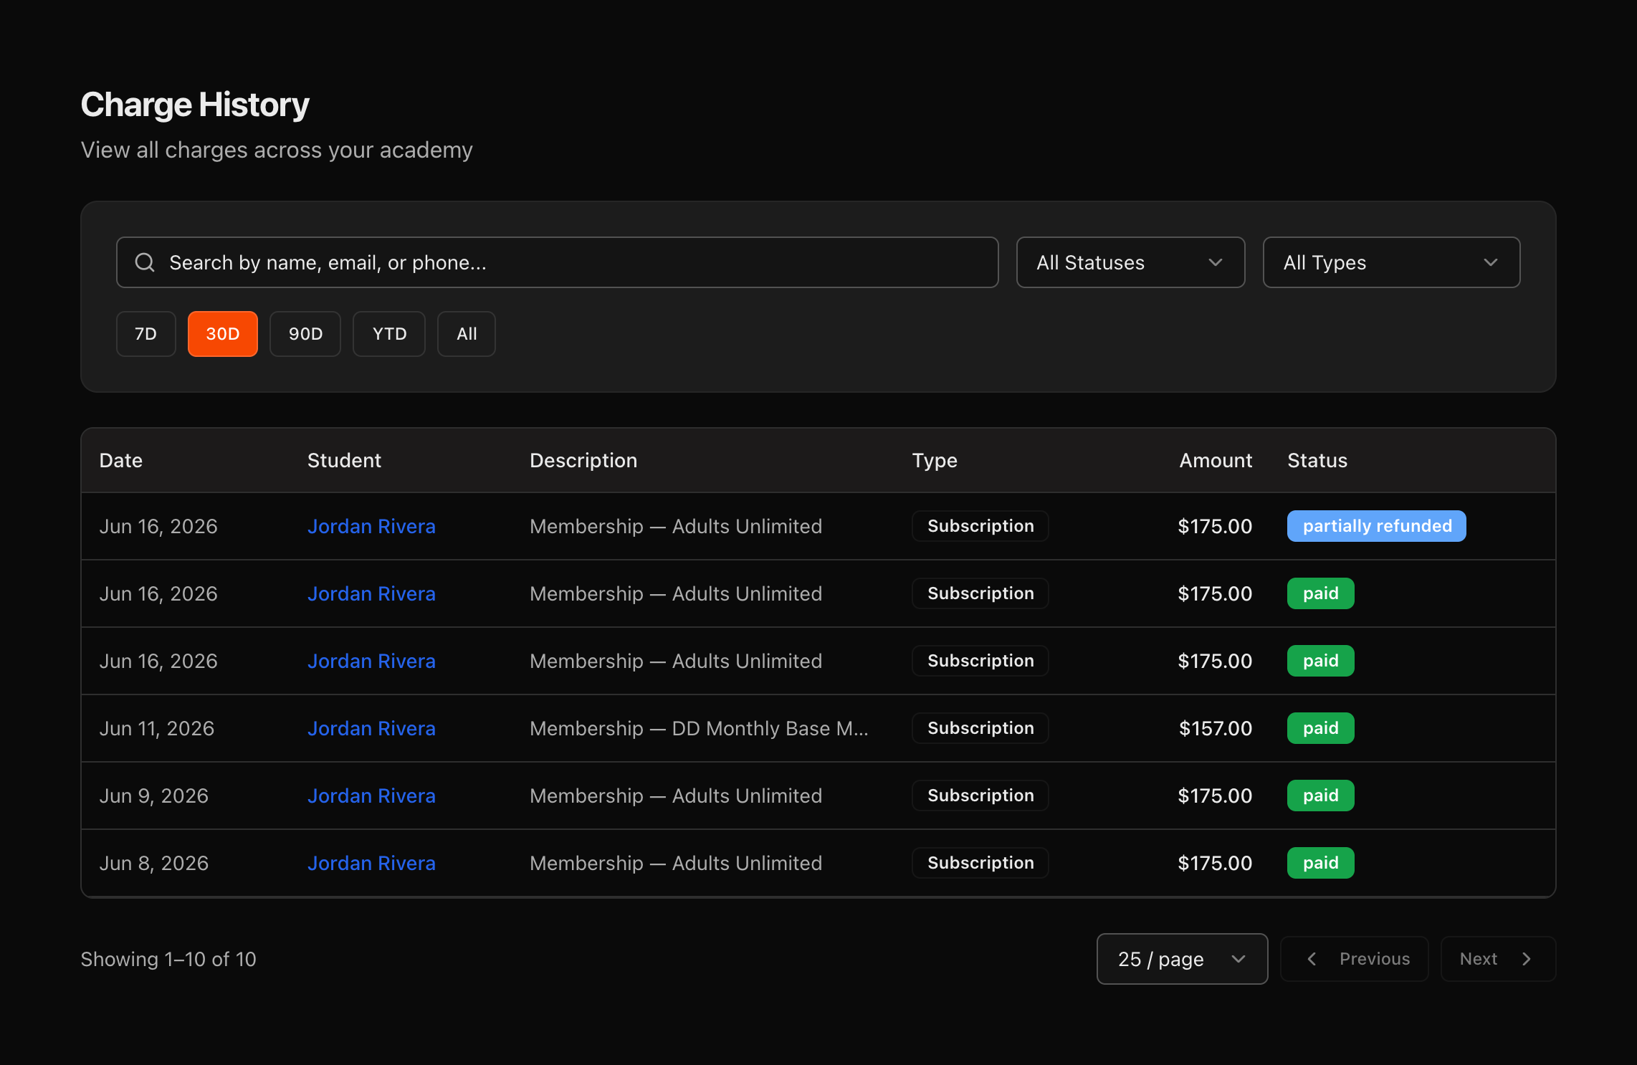The image size is (1637, 1065).
Task: Click the Jun 9, 2026 date cell
Action: click(154, 796)
